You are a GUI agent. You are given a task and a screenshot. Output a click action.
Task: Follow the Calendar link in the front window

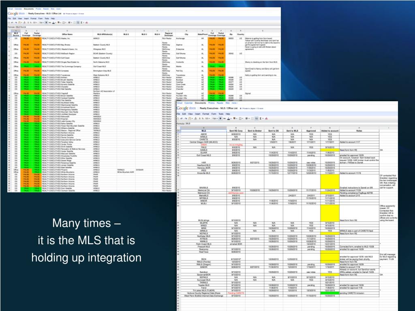(x=188, y=103)
